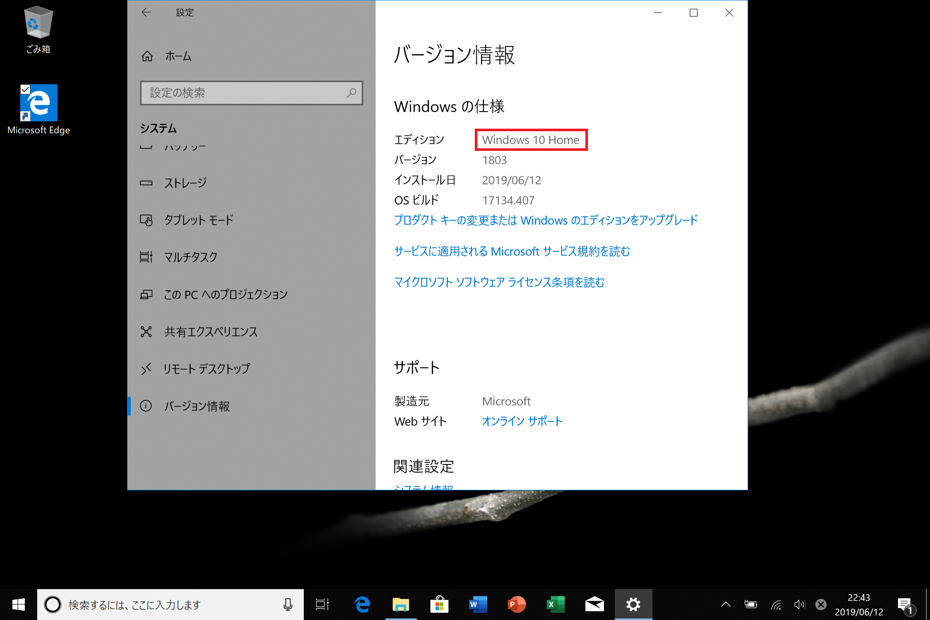
Task: Open Microsoft Store from taskbar
Action: 439,604
